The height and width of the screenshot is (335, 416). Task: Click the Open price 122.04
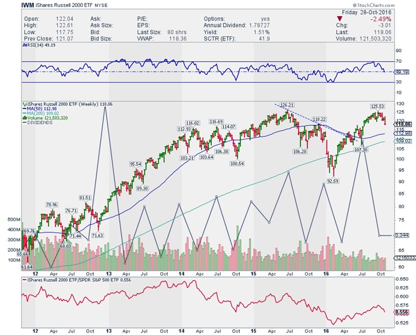(x=65, y=19)
